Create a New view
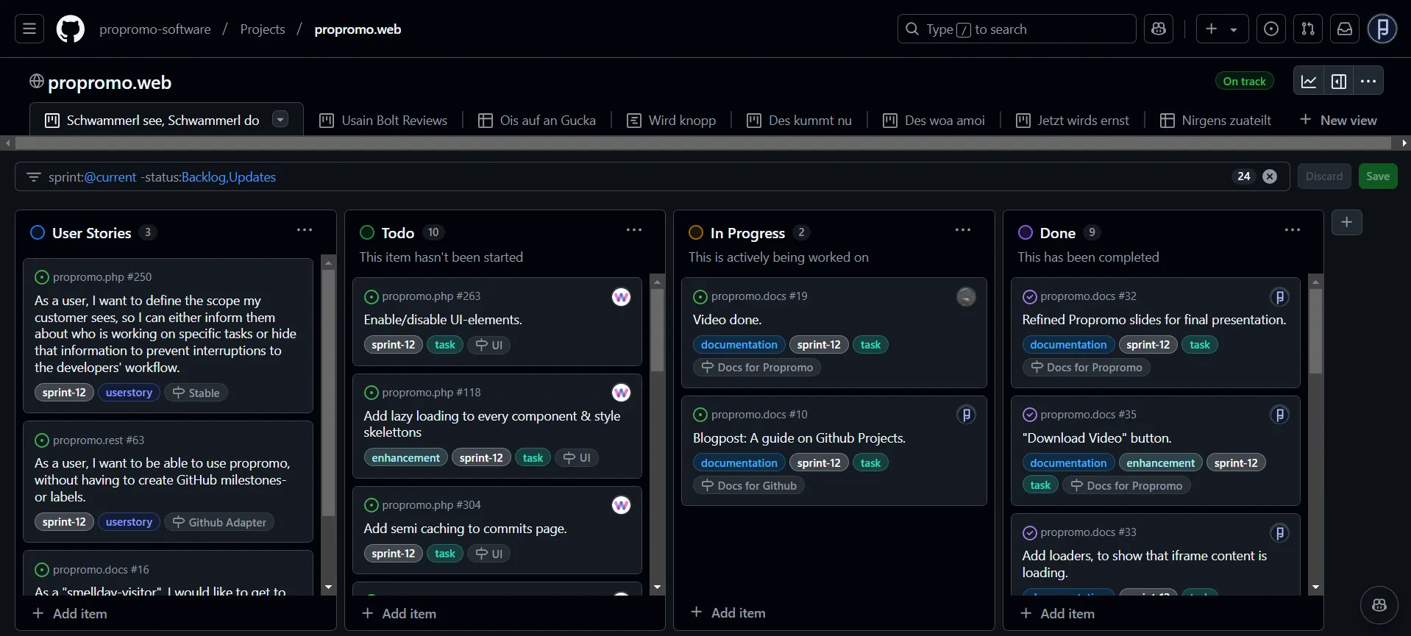Image resolution: width=1411 pixels, height=636 pixels. (x=1338, y=120)
